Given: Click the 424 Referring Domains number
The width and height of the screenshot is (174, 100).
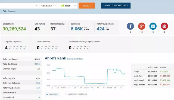Looking at the screenshot, I should pos(100,29).
